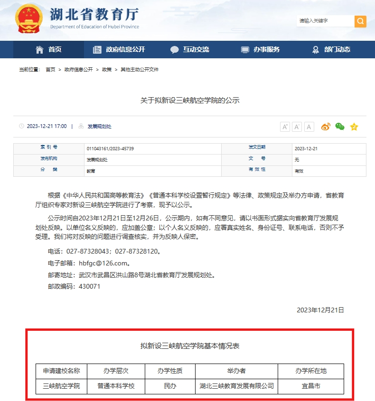Click the email text hbfgc@126.com
Image resolution: width=375 pixels, height=401 pixels.
[x=103, y=263]
